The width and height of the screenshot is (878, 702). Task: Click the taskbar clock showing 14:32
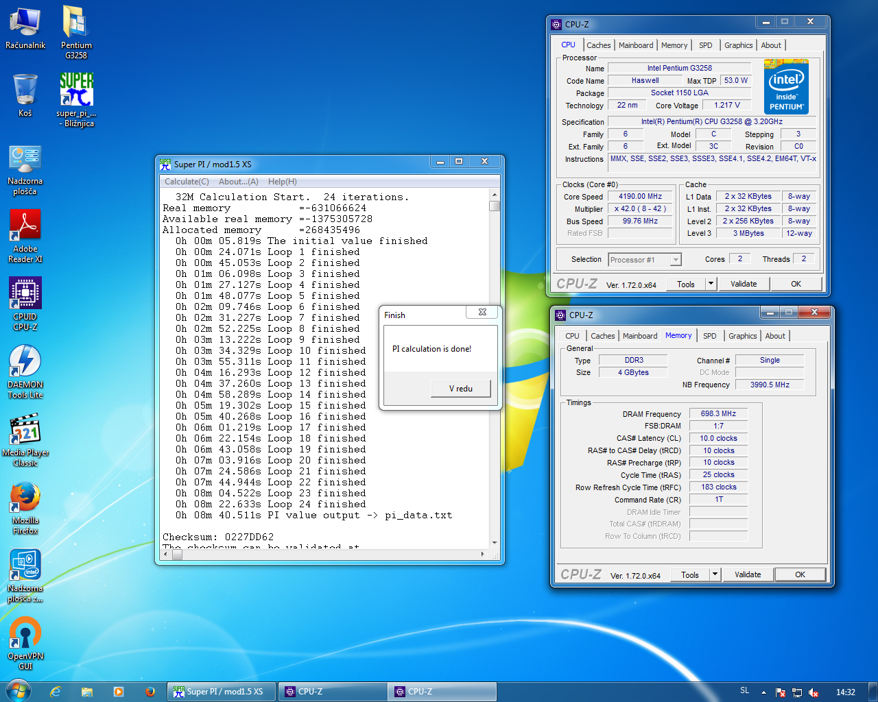[x=846, y=692]
